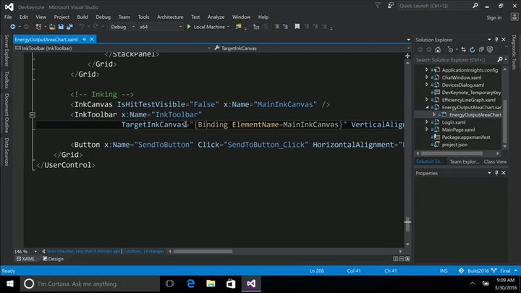Click the Save All toolbar icon
The width and height of the screenshot is (521, 293).
click(69, 27)
